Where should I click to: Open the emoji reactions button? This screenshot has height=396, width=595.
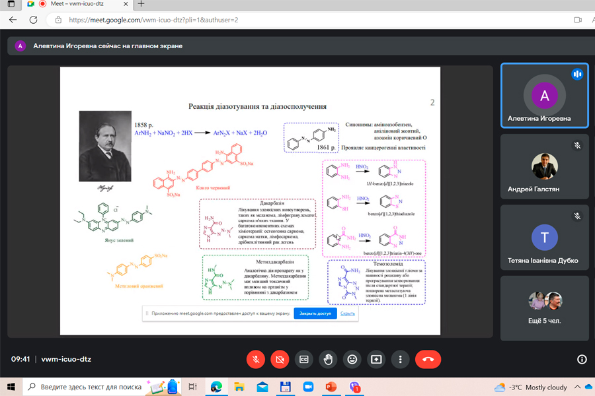pyautogui.click(x=352, y=359)
